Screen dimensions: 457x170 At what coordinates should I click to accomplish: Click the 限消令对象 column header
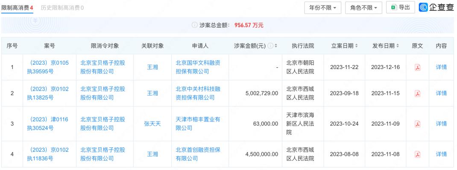[105, 46]
